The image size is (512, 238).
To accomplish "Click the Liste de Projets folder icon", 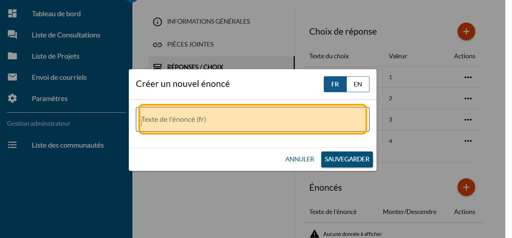I will tap(12, 56).
